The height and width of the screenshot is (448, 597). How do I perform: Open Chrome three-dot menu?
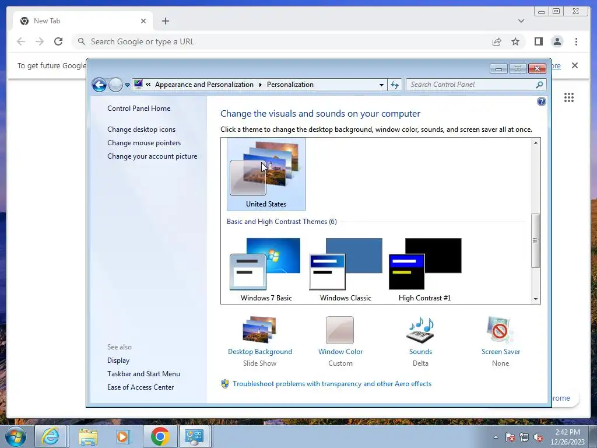(x=577, y=41)
